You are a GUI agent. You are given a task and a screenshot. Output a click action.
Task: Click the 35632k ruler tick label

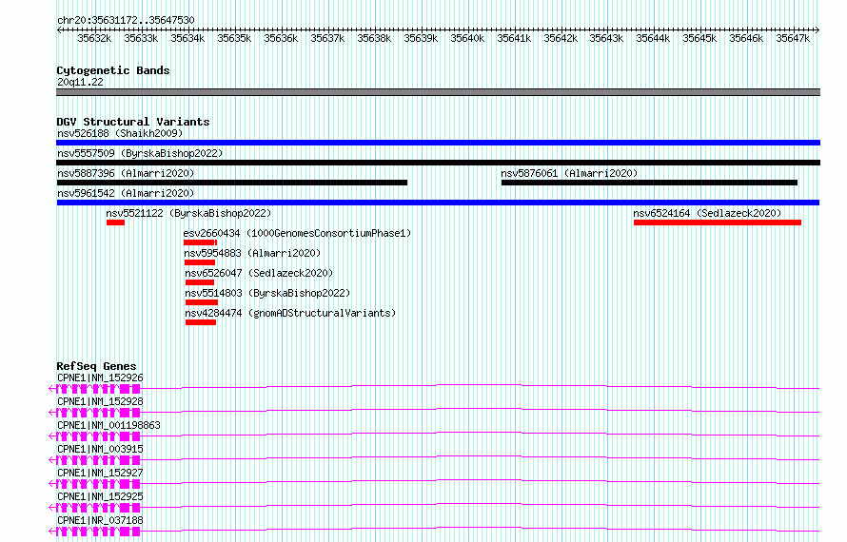pyautogui.click(x=94, y=38)
